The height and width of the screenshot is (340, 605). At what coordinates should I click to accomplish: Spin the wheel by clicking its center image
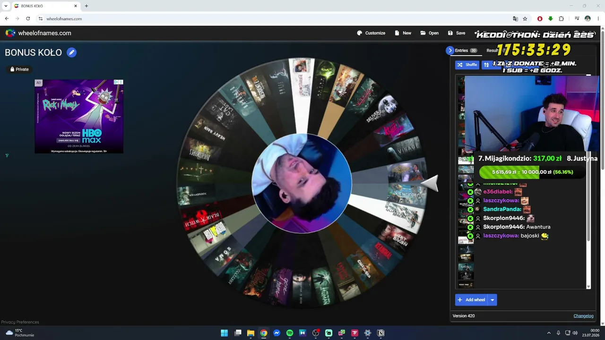(x=302, y=183)
